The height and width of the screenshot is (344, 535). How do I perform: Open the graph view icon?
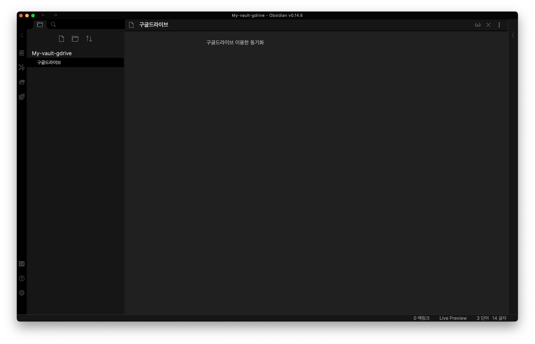coord(22,67)
